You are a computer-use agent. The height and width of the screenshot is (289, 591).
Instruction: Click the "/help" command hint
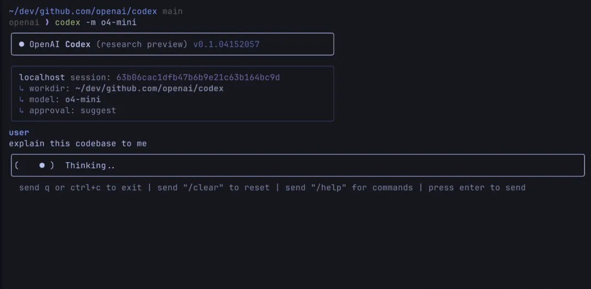(x=328, y=187)
